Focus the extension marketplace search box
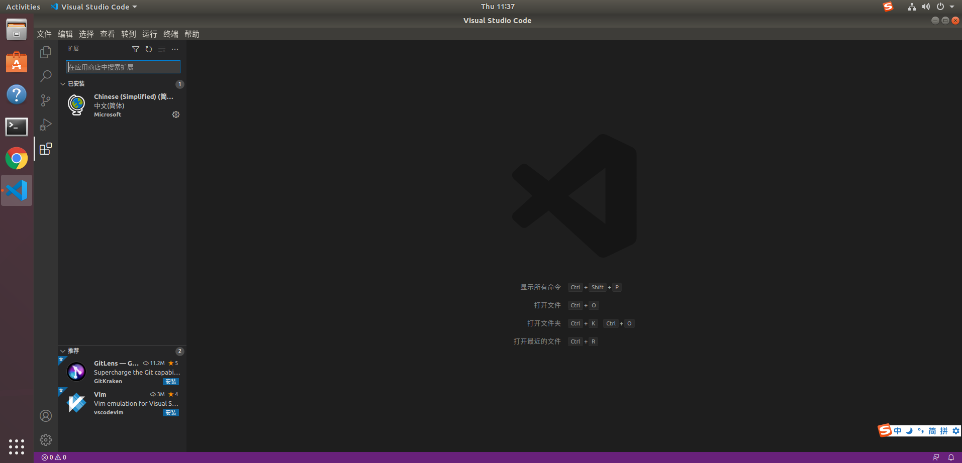 (123, 67)
